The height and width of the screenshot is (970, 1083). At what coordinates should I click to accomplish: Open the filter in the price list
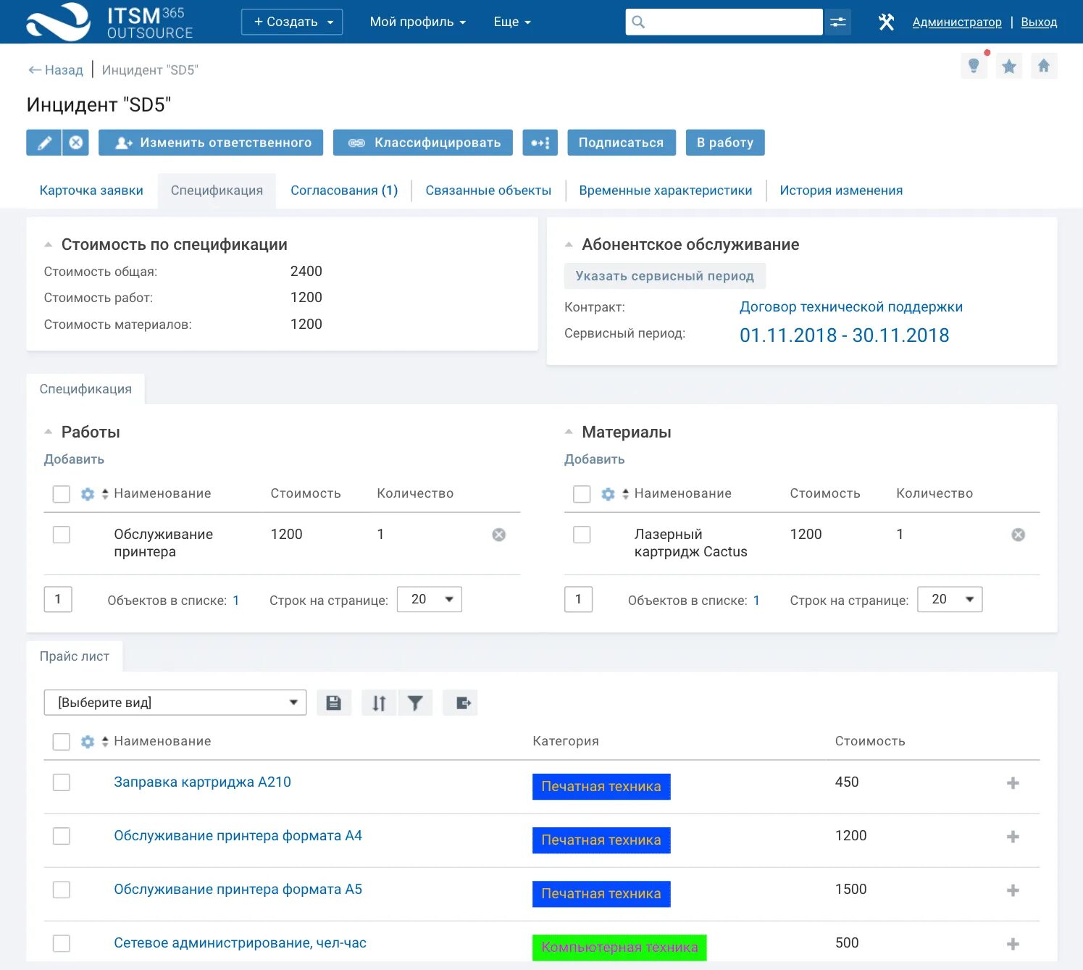coord(415,702)
